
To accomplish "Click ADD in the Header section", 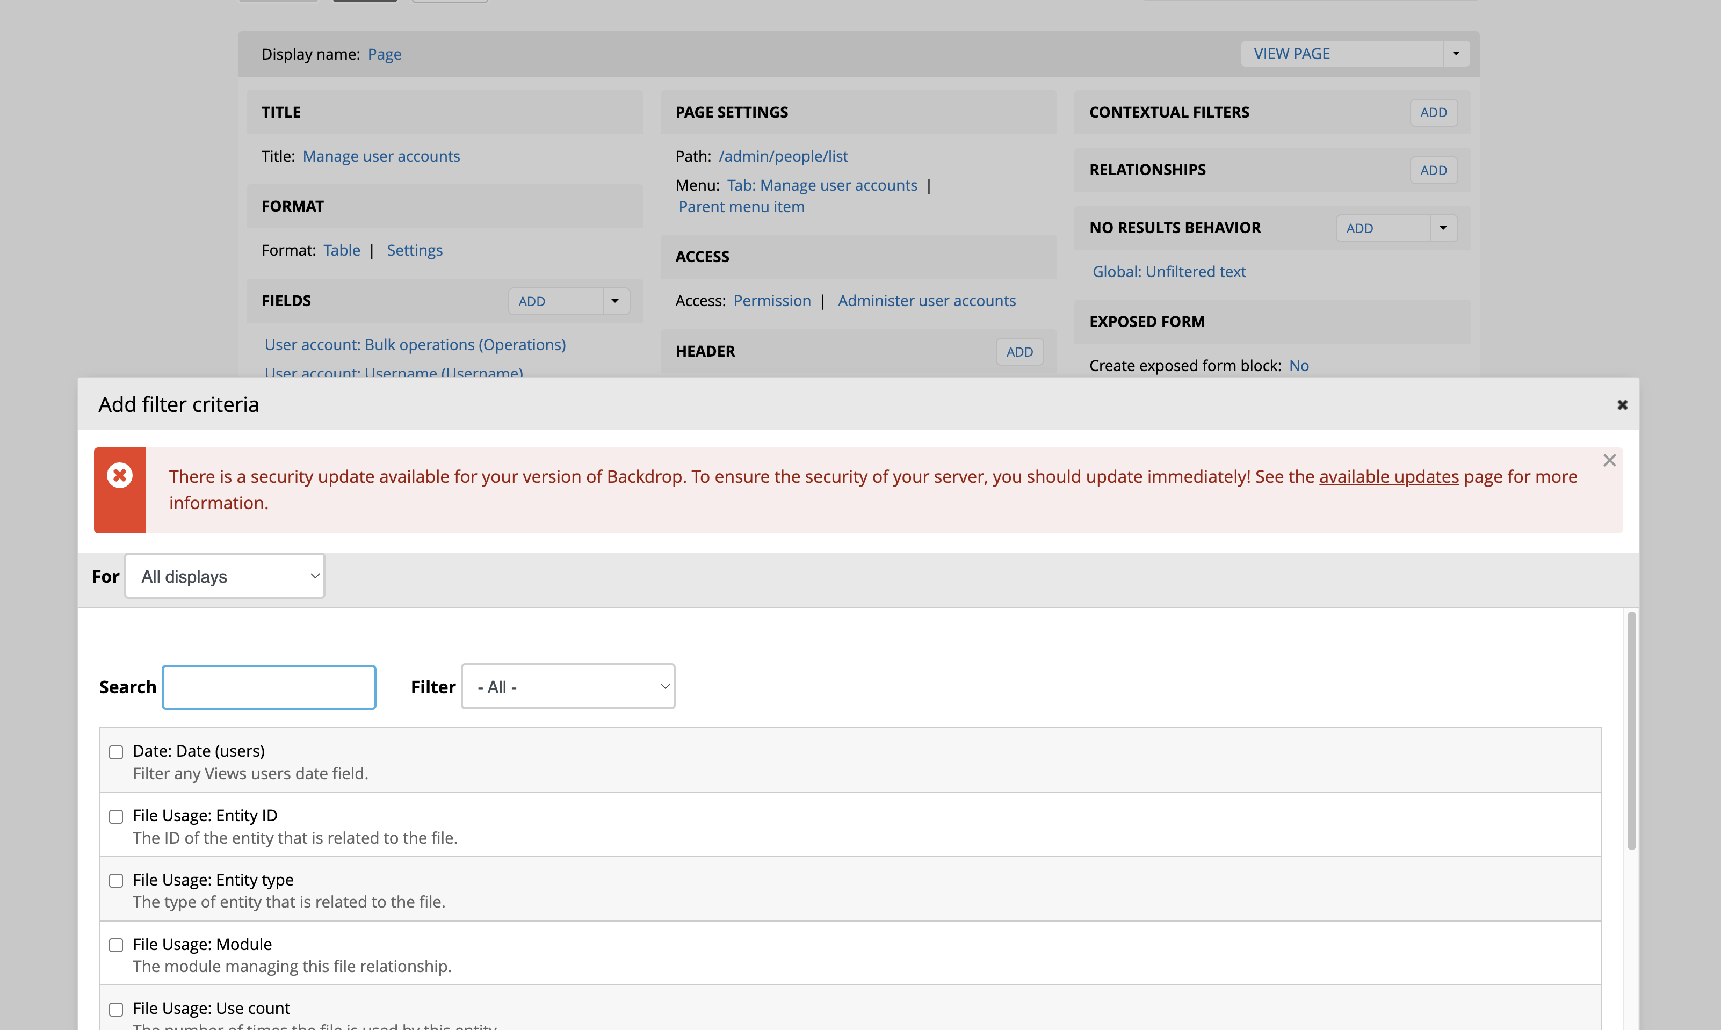I will pyautogui.click(x=1019, y=351).
